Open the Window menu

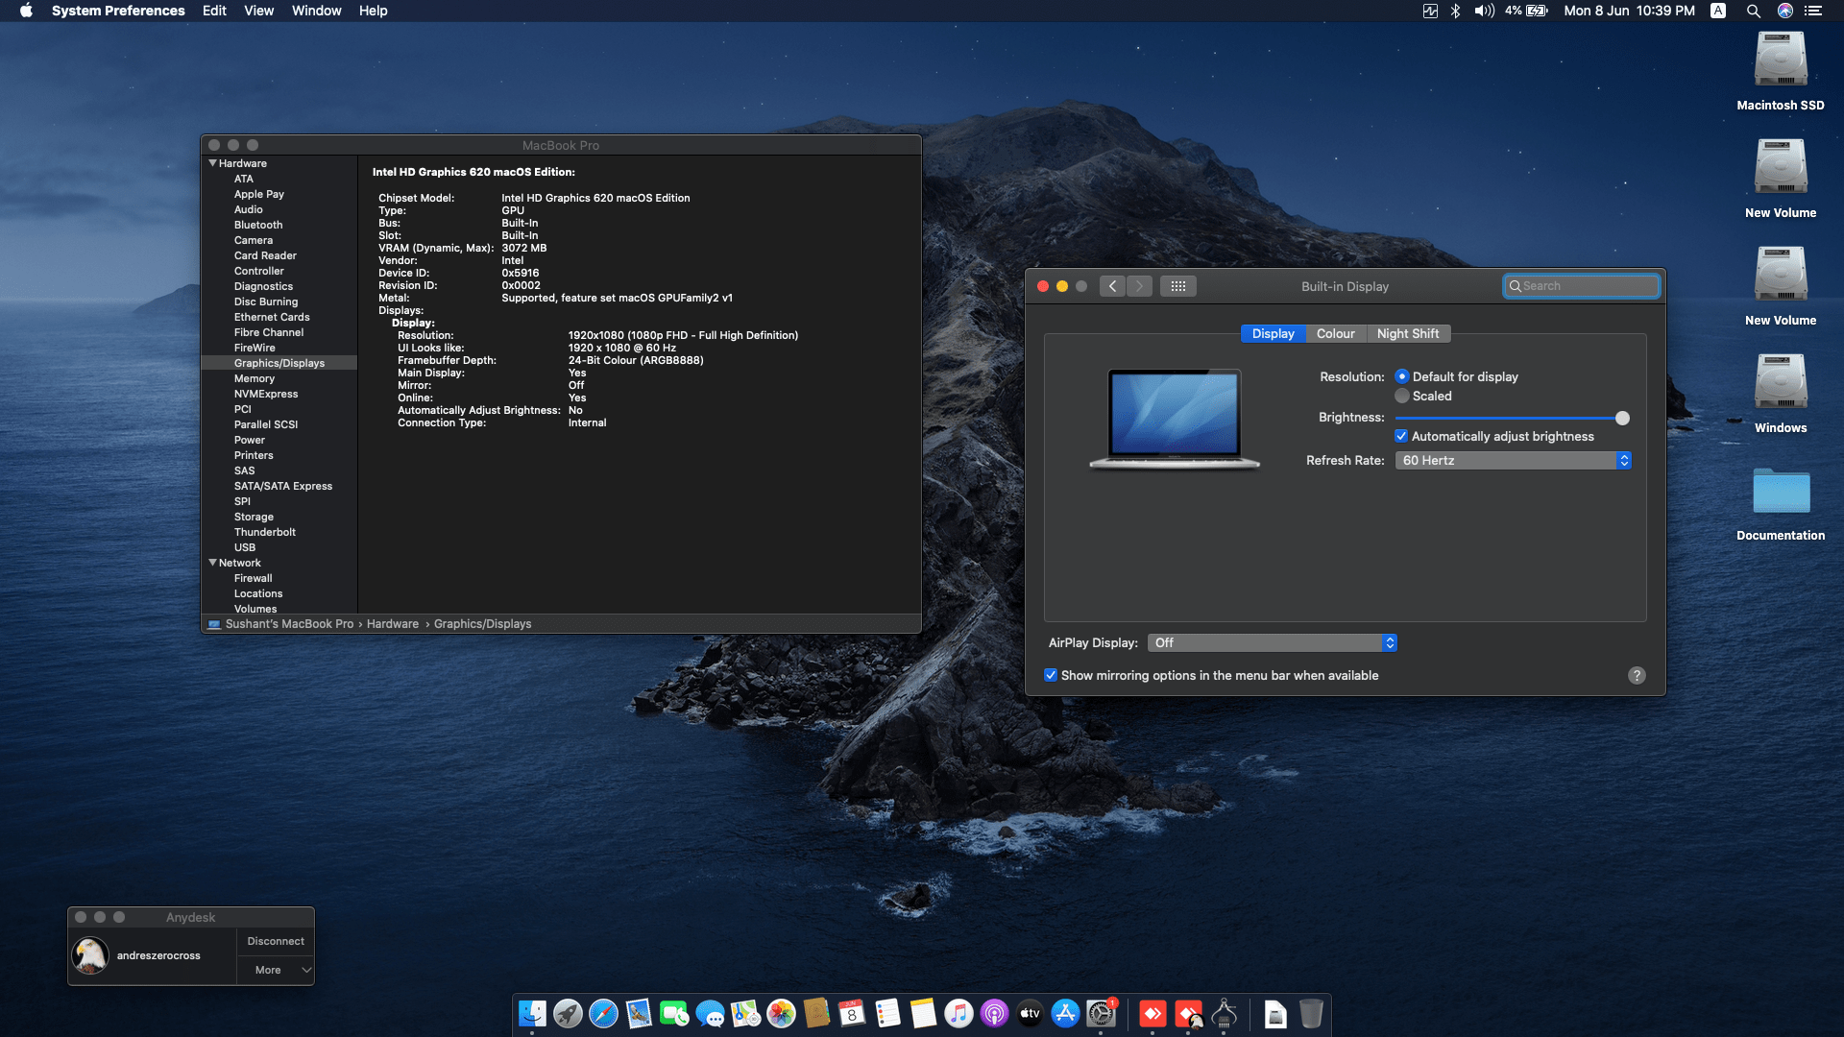point(317,11)
